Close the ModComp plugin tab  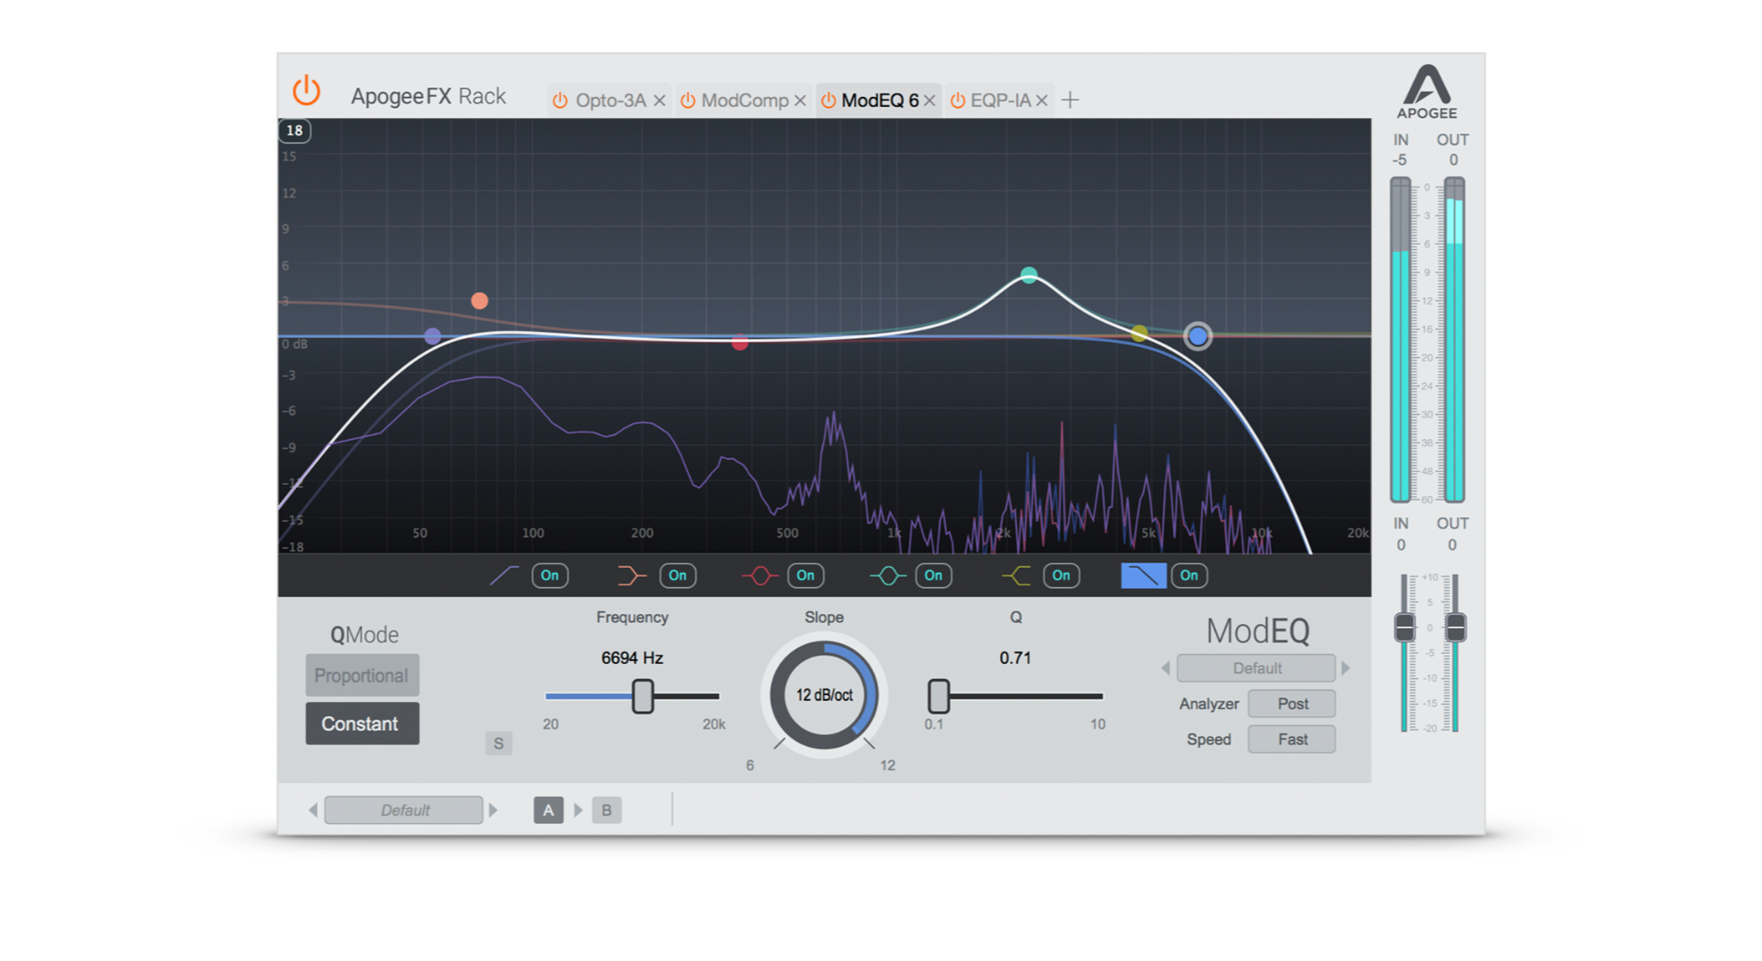pos(800,101)
